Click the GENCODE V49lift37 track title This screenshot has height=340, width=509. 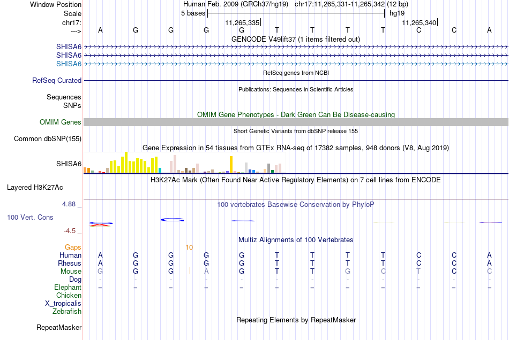(x=295, y=39)
